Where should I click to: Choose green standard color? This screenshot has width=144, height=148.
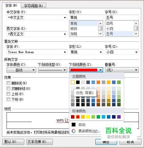point(98,117)
